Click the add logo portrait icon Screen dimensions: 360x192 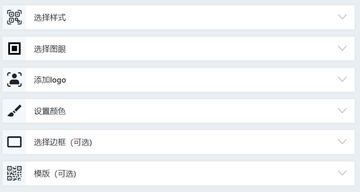(x=14, y=80)
